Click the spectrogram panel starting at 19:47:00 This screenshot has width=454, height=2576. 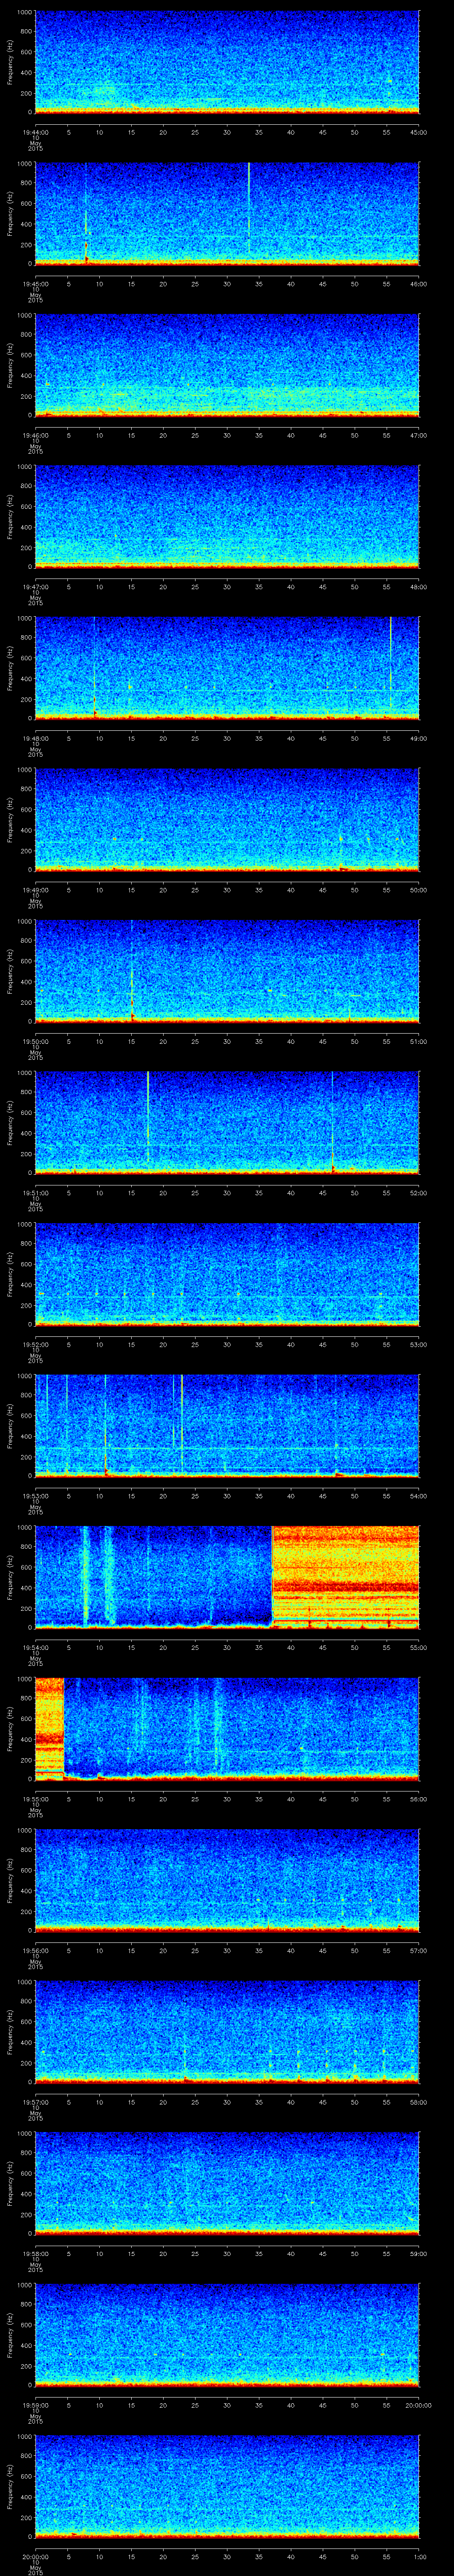click(x=227, y=516)
